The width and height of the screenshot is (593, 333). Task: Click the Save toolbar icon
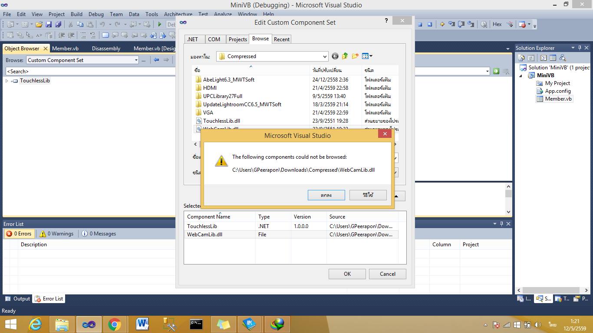(x=49, y=24)
